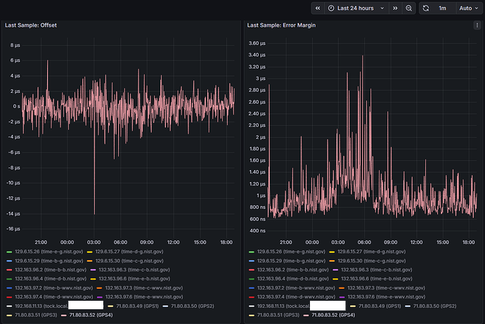Open color picker for 129.6.15.26 swatch in Error Margin legend
Screen dimensions: 485x324
[251, 252]
